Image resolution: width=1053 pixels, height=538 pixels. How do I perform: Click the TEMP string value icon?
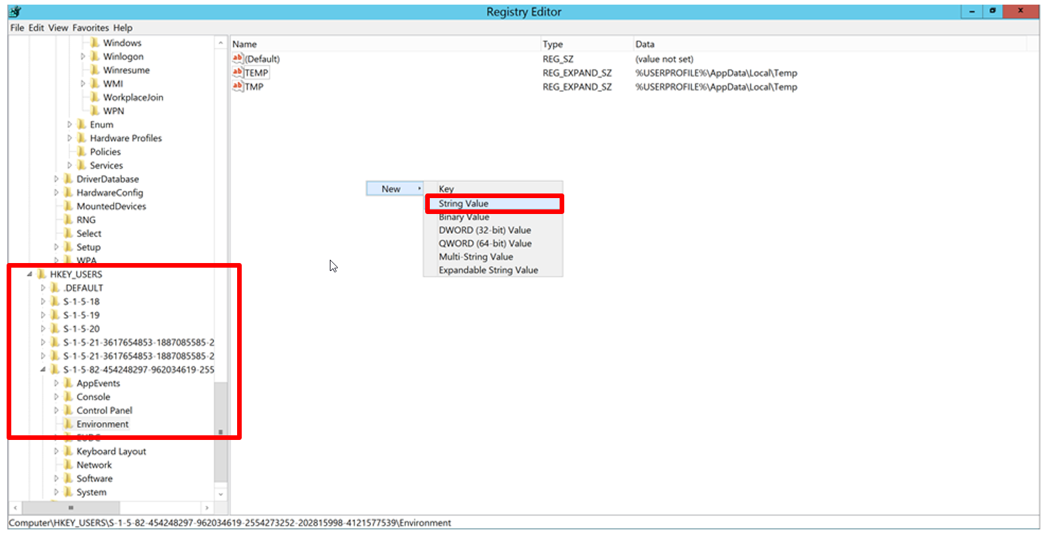[x=238, y=72]
